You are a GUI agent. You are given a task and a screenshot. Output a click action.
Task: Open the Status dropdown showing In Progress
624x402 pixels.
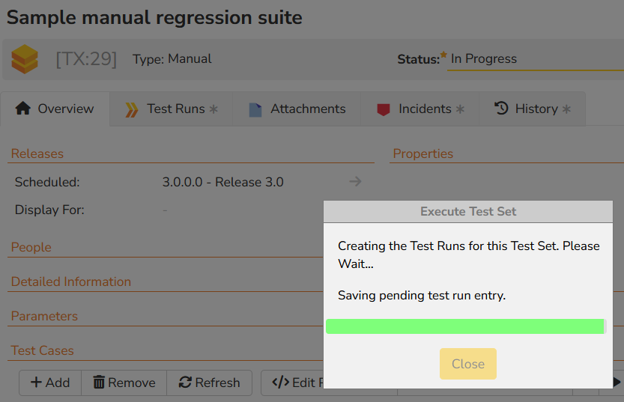[x=535, y=59]
